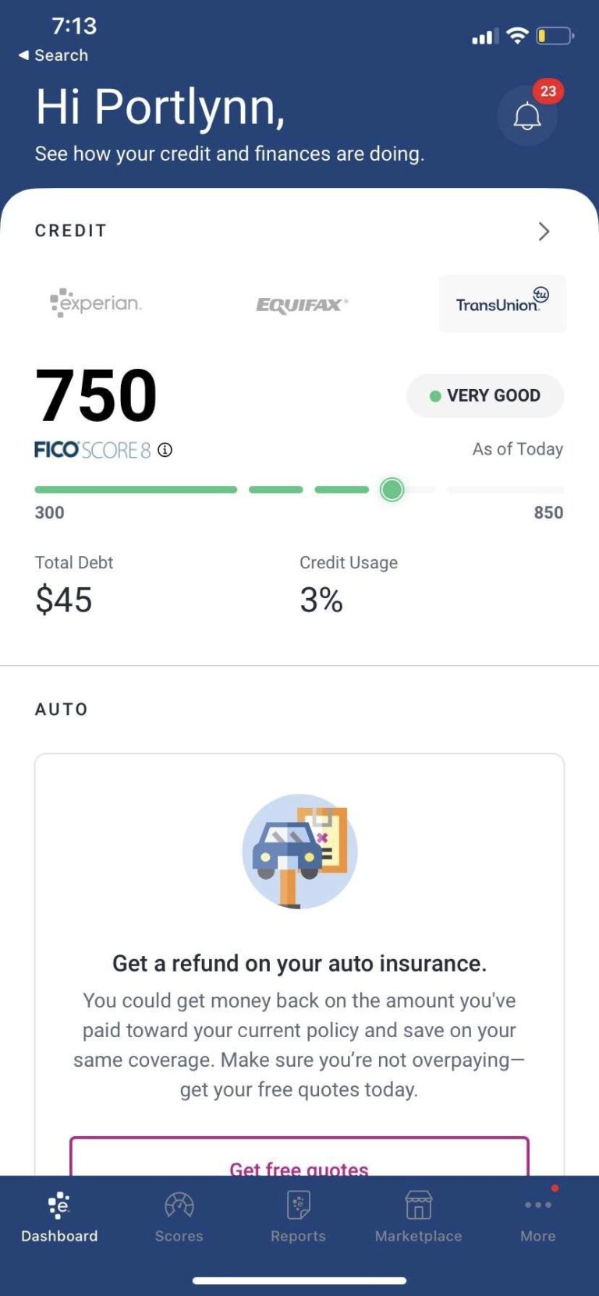Tap the Very Good rating badge

pos(485,395)
